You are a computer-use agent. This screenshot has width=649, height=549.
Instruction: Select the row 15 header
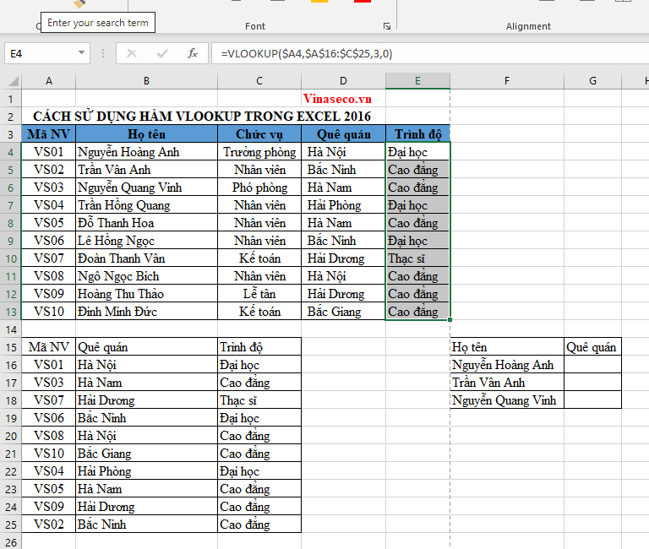tap(10, 347)
